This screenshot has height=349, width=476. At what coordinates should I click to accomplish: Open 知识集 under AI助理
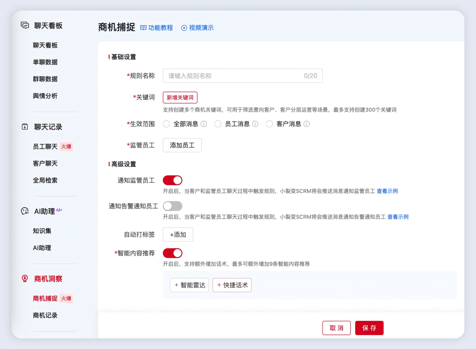[43, 230]
